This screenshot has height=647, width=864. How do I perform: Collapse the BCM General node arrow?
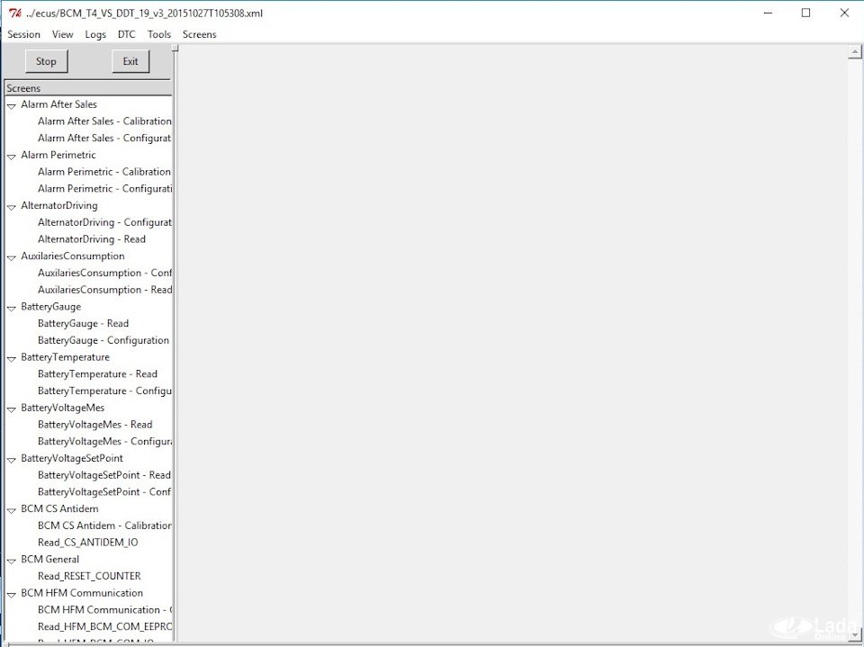(x=11, y=560)
